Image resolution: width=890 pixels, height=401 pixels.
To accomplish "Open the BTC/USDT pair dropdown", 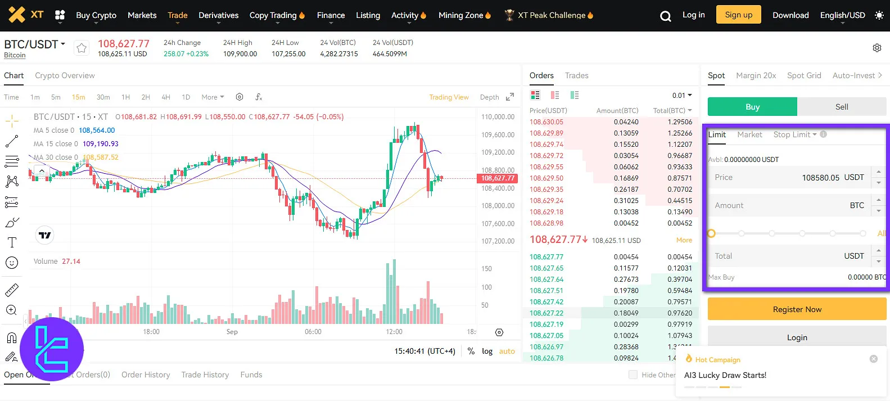I will [34, 44].
